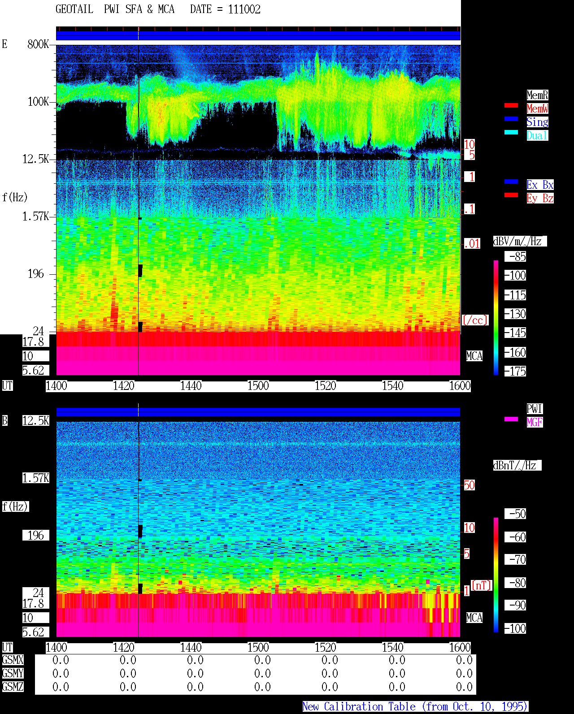The width and height of the screenshot is (574, 714).
Task: Click 1600 on the B panel UT axis
Action: click(x=460, y=648)
